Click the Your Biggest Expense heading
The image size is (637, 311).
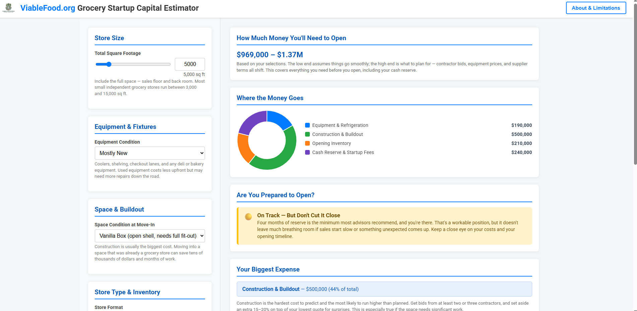(268, 269)
